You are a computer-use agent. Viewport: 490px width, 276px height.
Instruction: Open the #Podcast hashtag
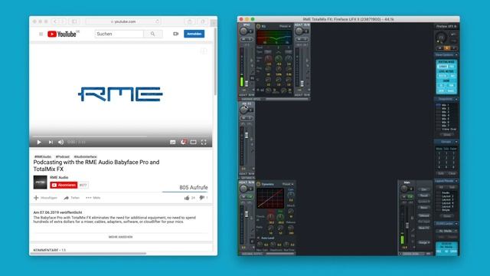pos(63,156)
